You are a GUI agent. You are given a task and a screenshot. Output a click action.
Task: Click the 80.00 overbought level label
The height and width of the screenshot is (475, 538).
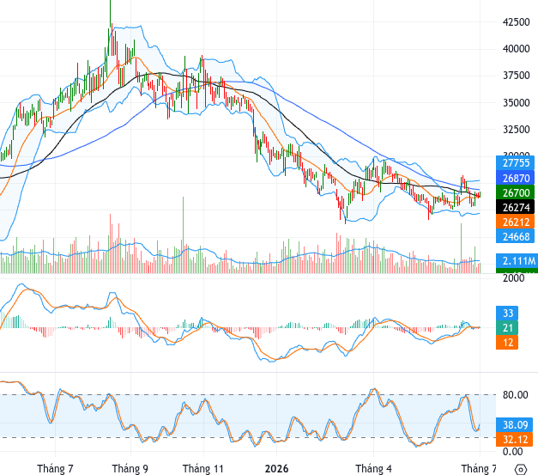point(515,395)
